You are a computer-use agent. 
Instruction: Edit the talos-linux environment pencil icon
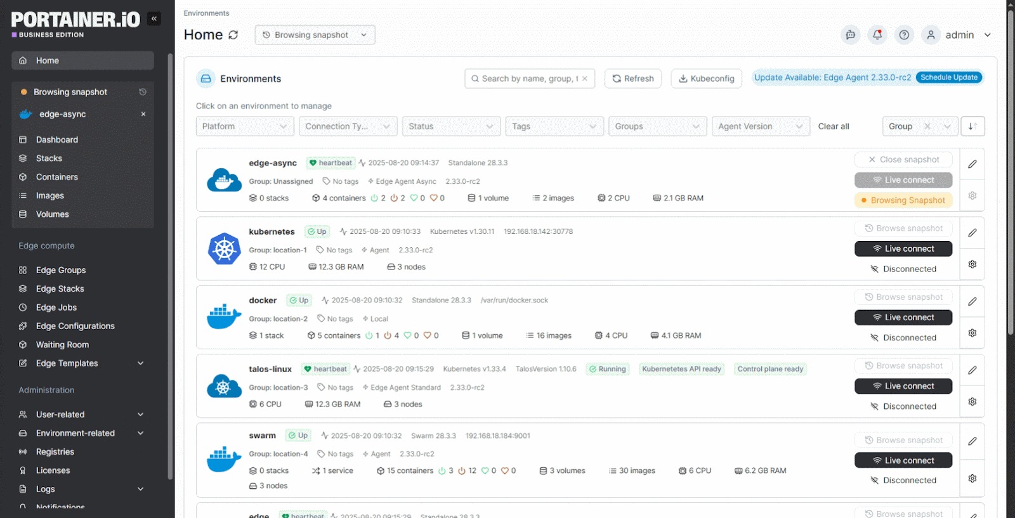click(972, 370)
